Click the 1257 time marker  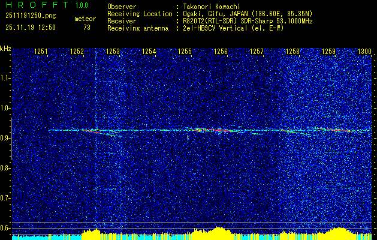tap(257, 51)
